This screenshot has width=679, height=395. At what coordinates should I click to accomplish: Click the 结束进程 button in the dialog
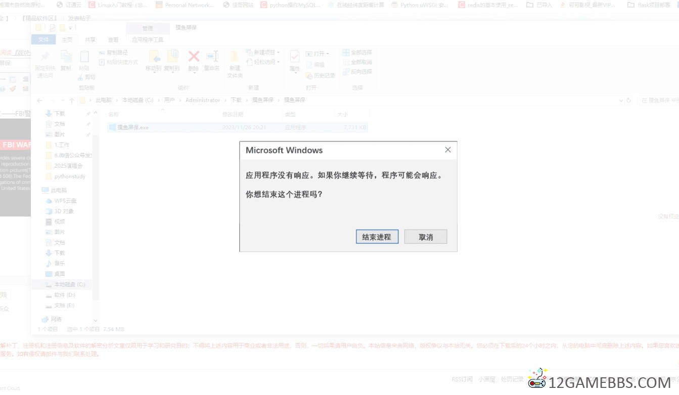[x=377, y=237]
